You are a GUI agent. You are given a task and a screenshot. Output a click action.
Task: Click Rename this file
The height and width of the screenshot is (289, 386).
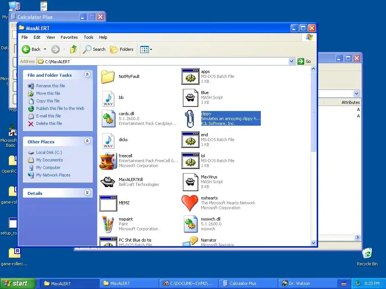point(51,86)
